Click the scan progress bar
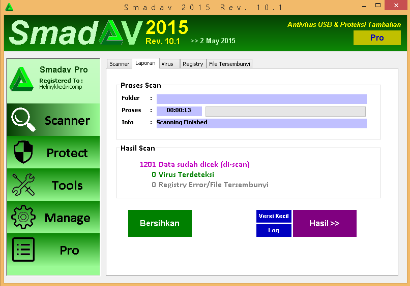410x286 pixels. 285,112
